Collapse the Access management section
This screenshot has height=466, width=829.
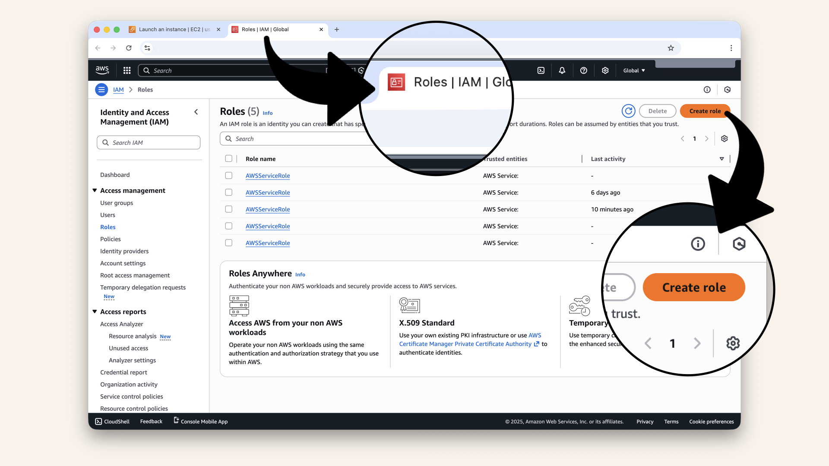pyautogui.click(x=95, y=190)
